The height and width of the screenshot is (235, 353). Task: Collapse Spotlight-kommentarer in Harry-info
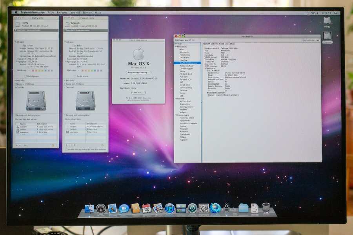tap(15, 30)
